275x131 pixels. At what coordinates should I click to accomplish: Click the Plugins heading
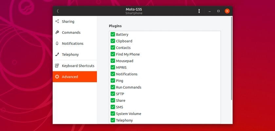click(115, 26)
